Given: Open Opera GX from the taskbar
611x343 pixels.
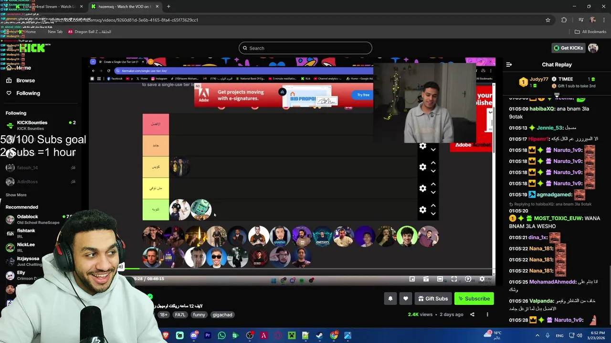Looking at the screenshot, I should coord(277,335).
